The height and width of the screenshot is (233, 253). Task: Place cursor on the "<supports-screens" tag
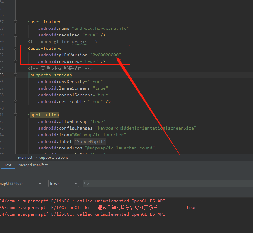50,75
